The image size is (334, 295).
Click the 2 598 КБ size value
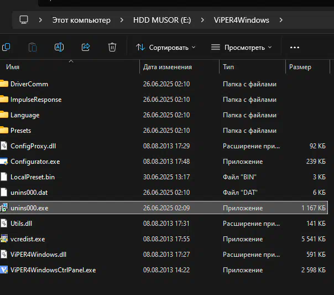pos(314,270)
